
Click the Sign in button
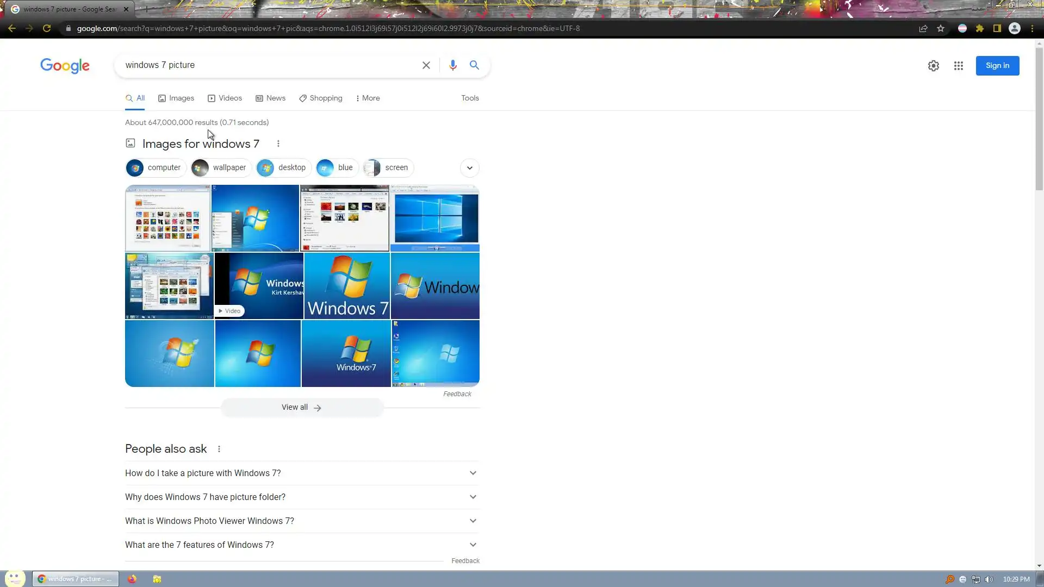click(x=997, y=66)
